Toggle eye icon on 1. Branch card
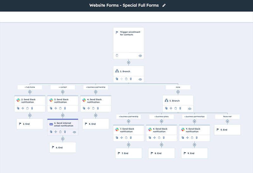The image size is (253, 173). 140,79
